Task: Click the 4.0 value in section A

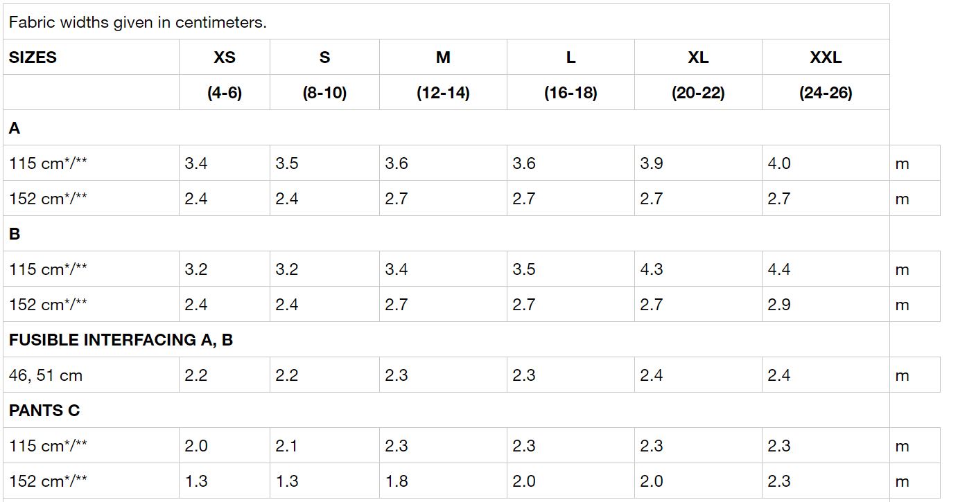Action: point(779,163)
